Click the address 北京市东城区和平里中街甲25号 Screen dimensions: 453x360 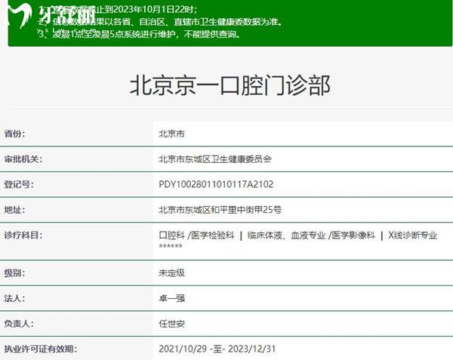pos(220,210)
